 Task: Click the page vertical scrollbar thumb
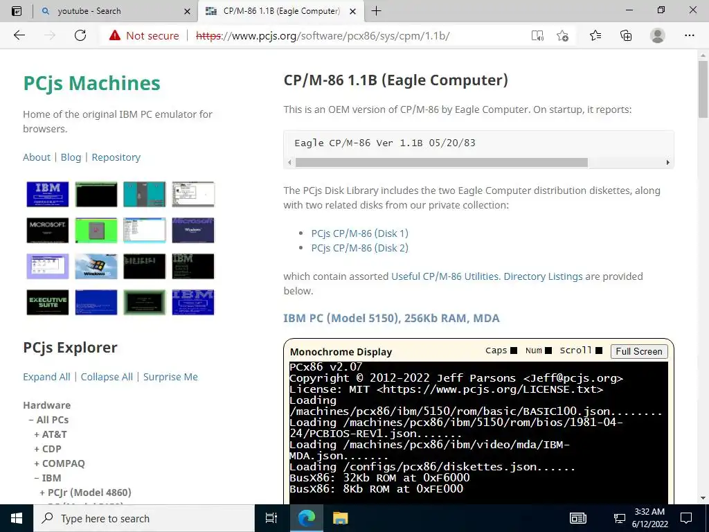(703, 89)
